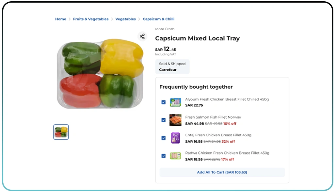
Task: Click the Fresh Salmon Fillet product picture
Action: tap(175, 120)
